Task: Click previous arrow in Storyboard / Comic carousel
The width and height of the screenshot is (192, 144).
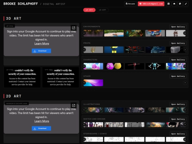Action: tap(84, 139)
